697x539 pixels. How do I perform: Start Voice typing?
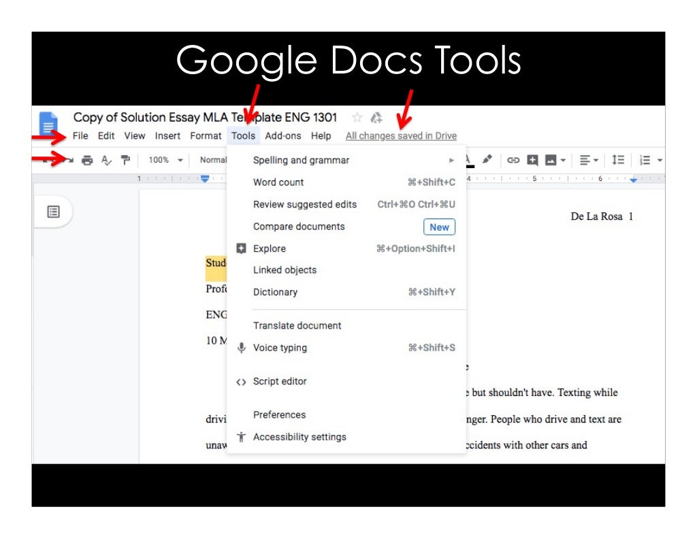[346, 348]
